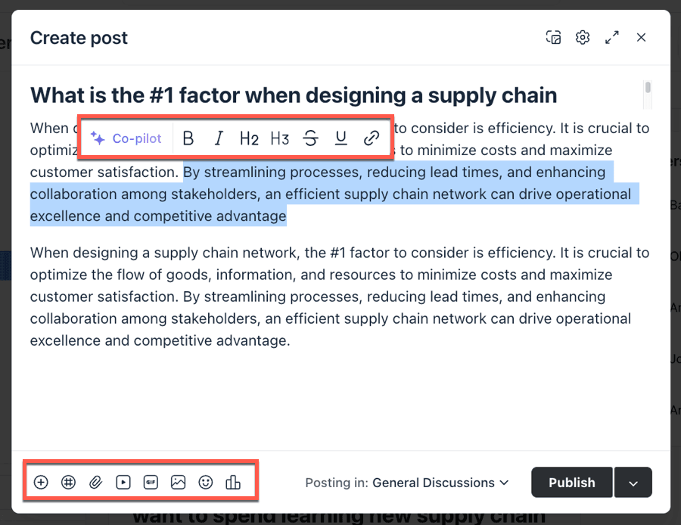681x525 pixels.
Task: Insert a GIF into the post
Action: point(150,482)
